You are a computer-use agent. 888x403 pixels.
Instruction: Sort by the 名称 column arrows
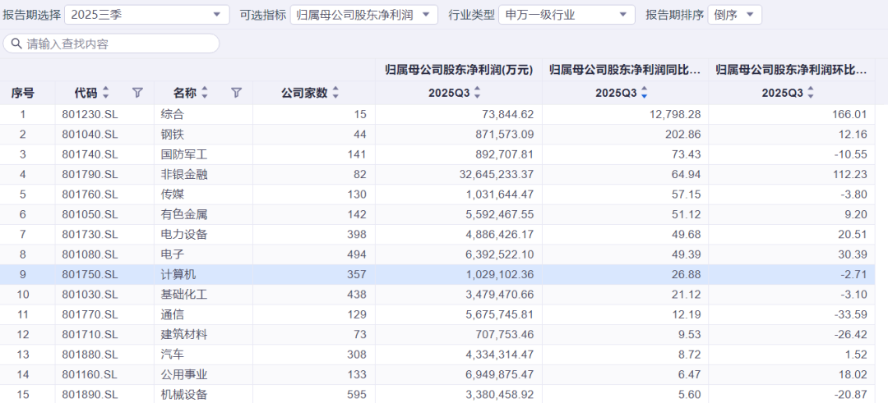[x=205, y=94]
